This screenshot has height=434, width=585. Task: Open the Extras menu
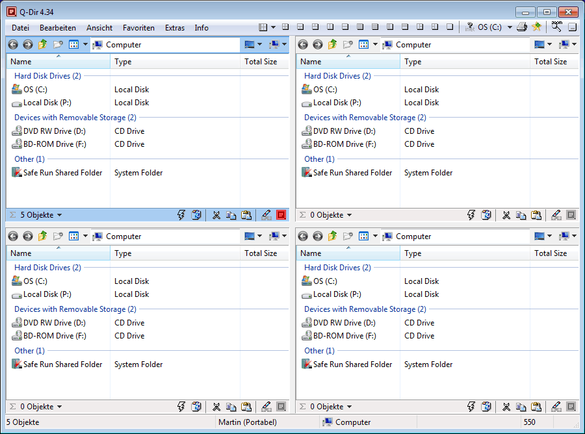(x=174, y=27)
